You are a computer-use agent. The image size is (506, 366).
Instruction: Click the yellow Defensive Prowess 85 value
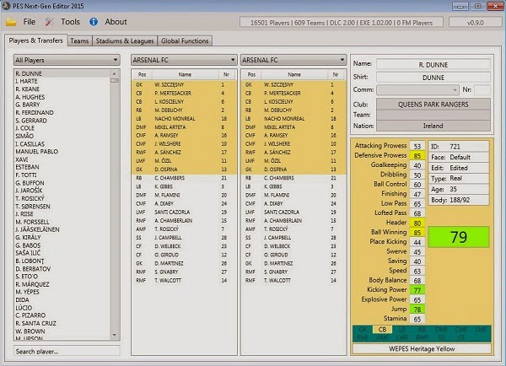417,155
